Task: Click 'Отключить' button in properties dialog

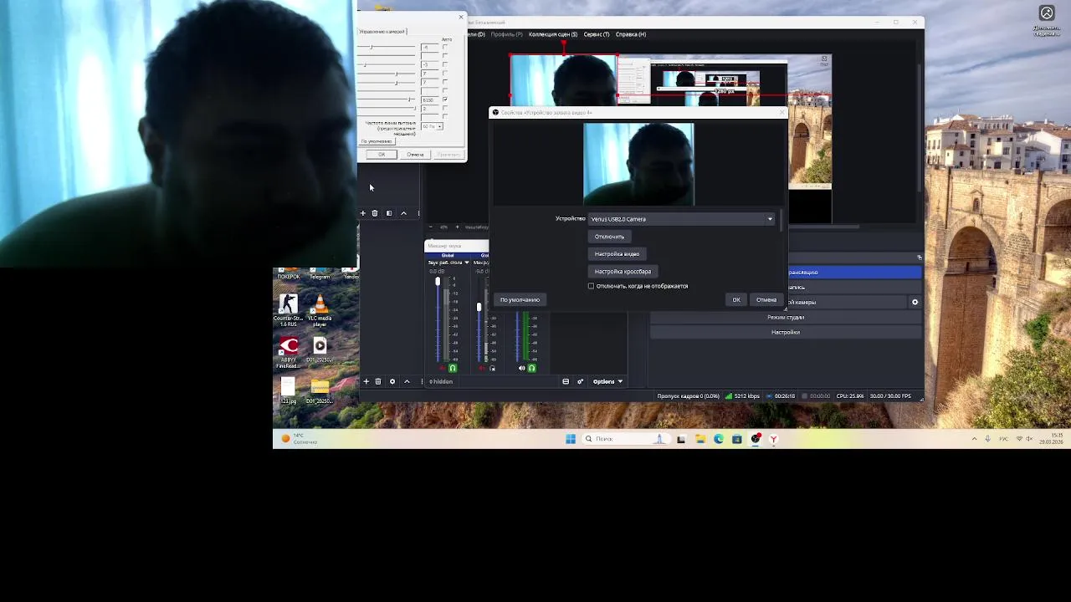Action: tap(609, 237)
